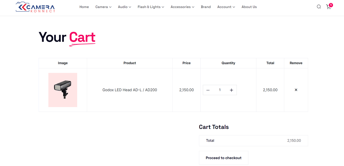Open the Brand menu item

(x=206, y=7)
